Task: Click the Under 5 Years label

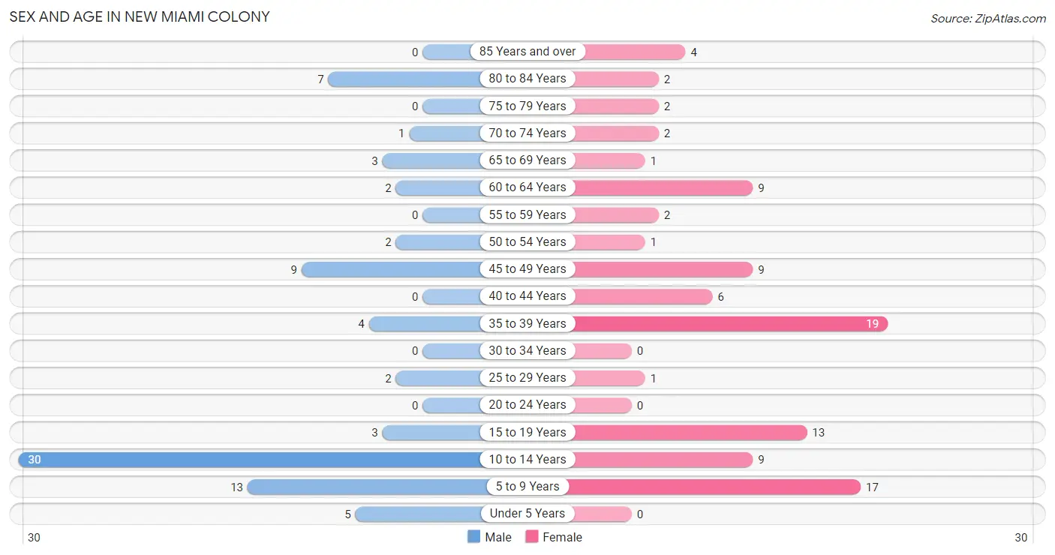Action: 527,514
